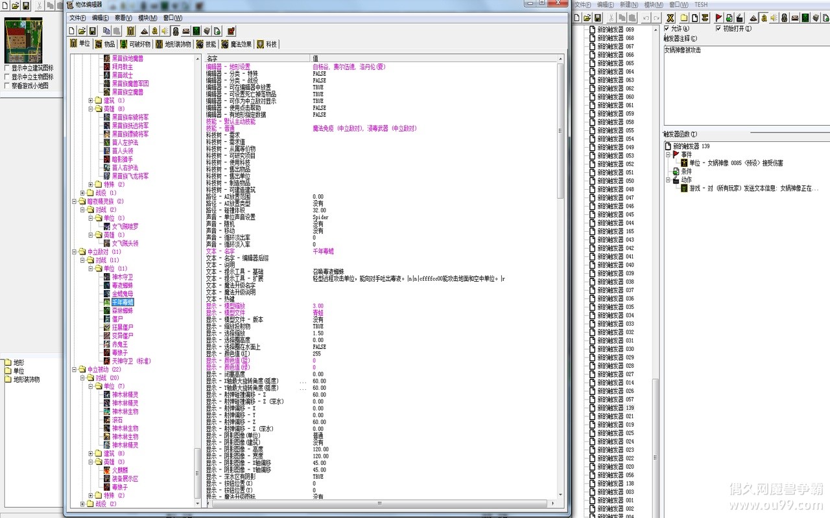Switch to 物品 tab

104,44
